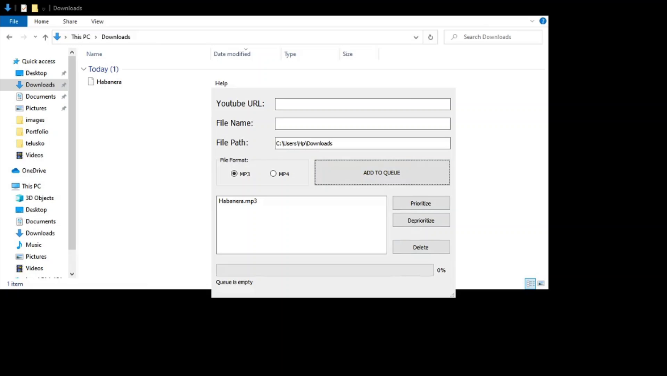The image size is (667, 376).
Task: Go back with the back arrow
Action: 9,37
